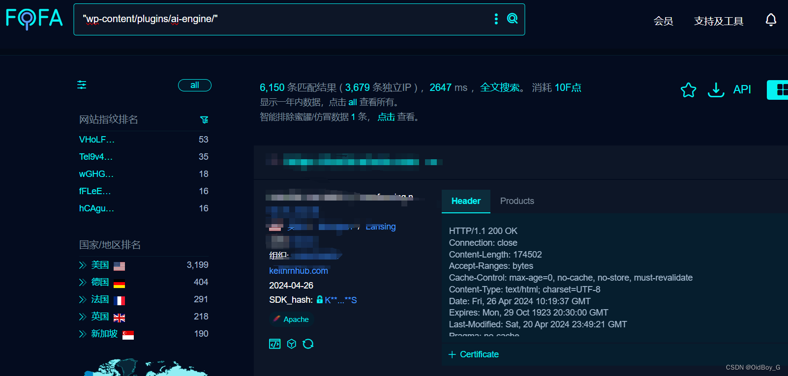Screen dimensions: 788x376
Task: Expand 法国 country entry
Action: pyautogui.click(x=83, y=300)
